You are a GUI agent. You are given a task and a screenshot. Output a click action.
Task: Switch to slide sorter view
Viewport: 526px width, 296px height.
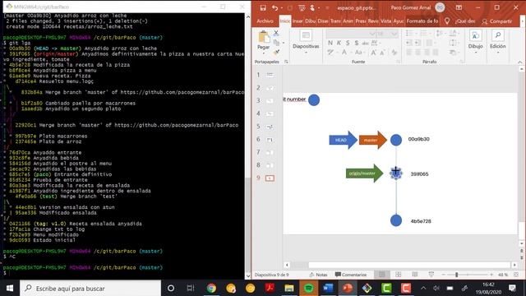[x=398, y=275]
